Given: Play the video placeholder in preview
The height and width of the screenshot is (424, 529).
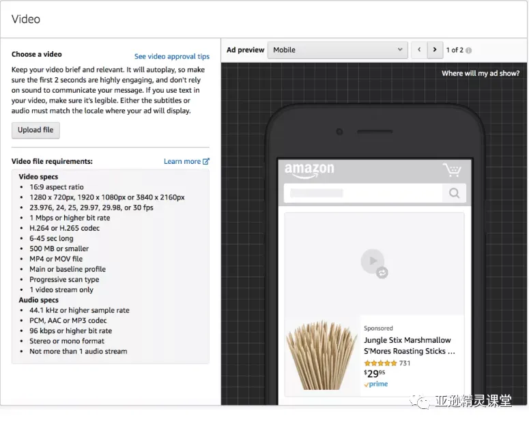Looking at the screenshot, I should [x=372, y=261].
